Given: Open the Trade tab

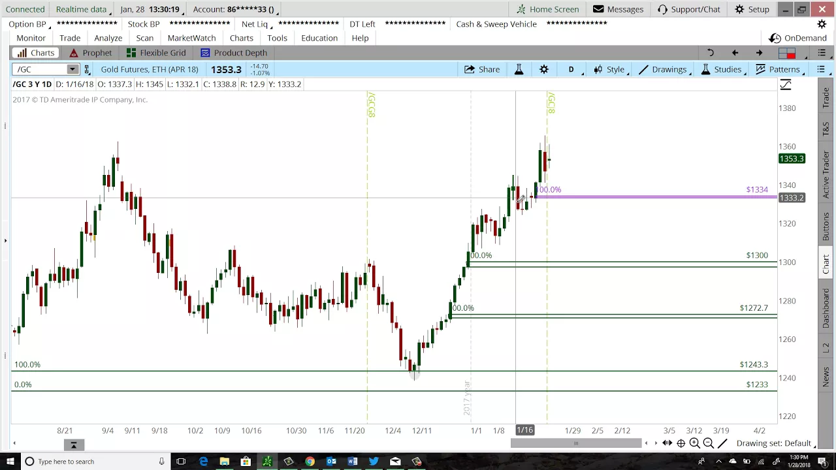Looking at the screenshot, I should [70, 38].
